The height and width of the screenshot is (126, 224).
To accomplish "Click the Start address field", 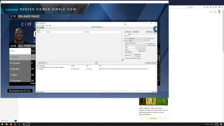I will 136,47.
